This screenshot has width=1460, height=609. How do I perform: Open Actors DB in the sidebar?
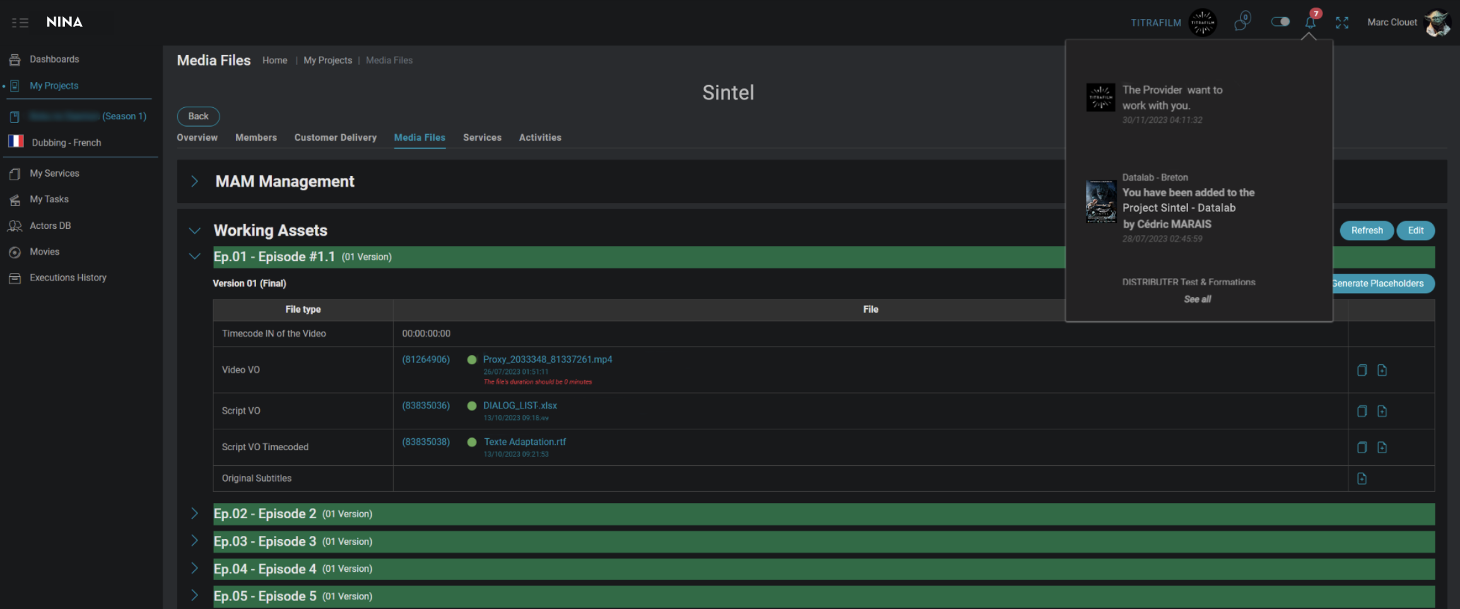click(50, 226)
